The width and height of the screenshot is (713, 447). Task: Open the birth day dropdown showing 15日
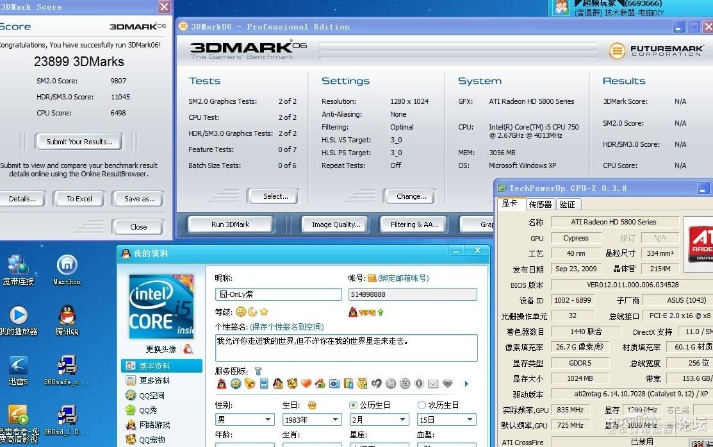(447, 419)
